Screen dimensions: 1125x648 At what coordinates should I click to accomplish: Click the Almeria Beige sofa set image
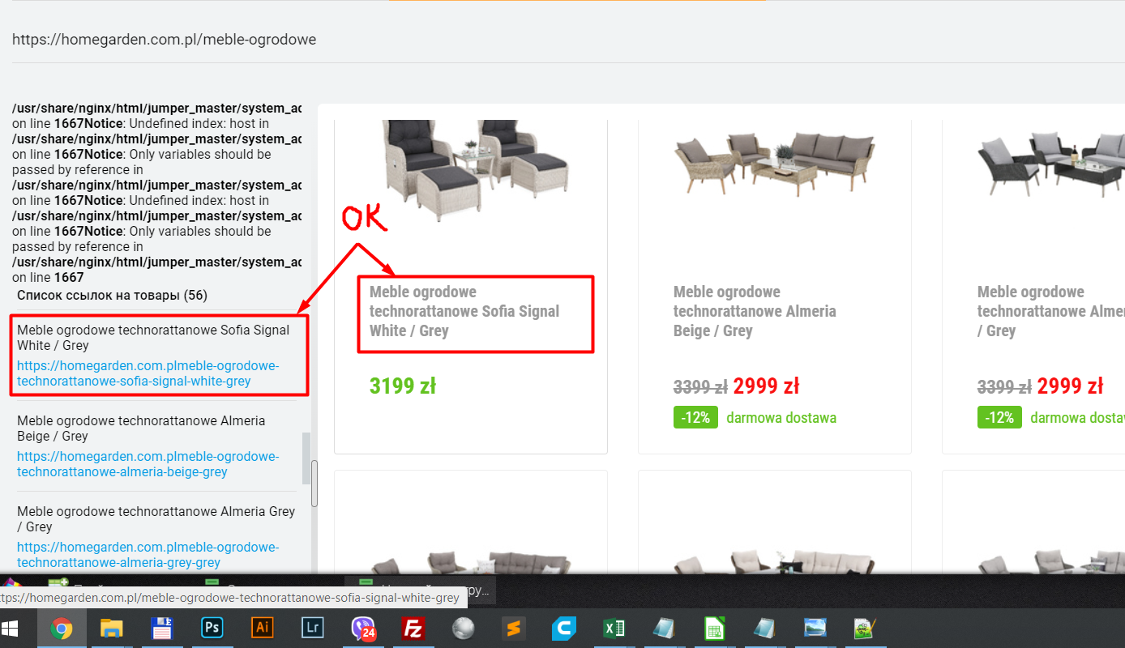[x=774, y=166]
